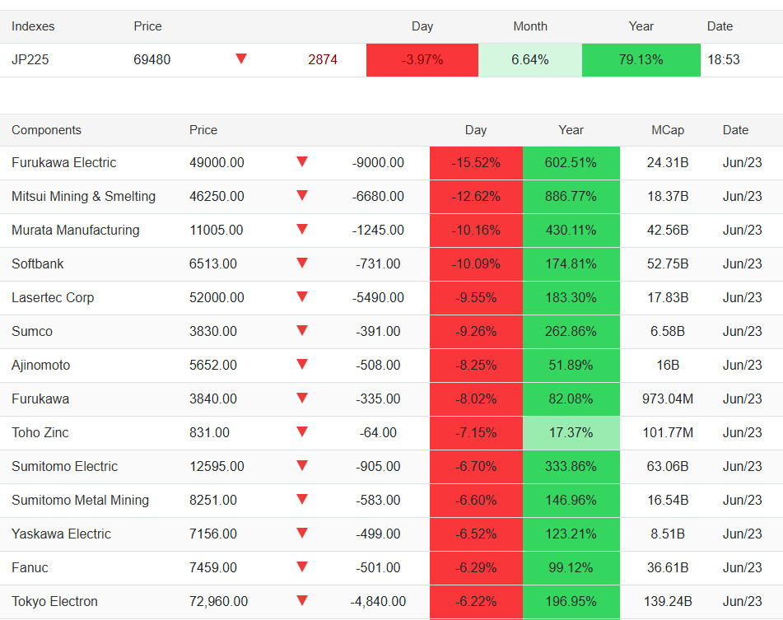Open Softbank component link

click(x=37, y=263)
